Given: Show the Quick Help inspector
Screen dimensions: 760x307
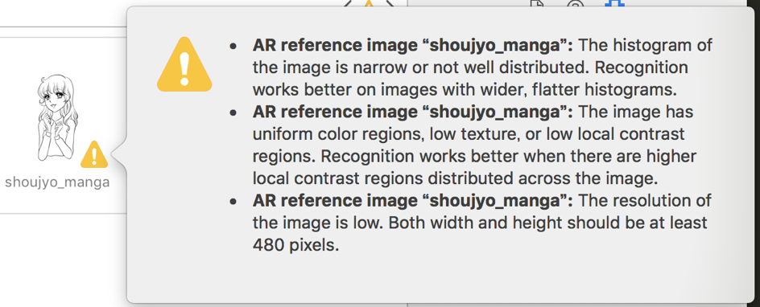Looking at the screenshot, I should click(575, 4).
